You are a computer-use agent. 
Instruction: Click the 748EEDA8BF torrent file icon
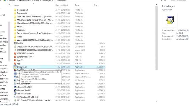click(15, 47)
